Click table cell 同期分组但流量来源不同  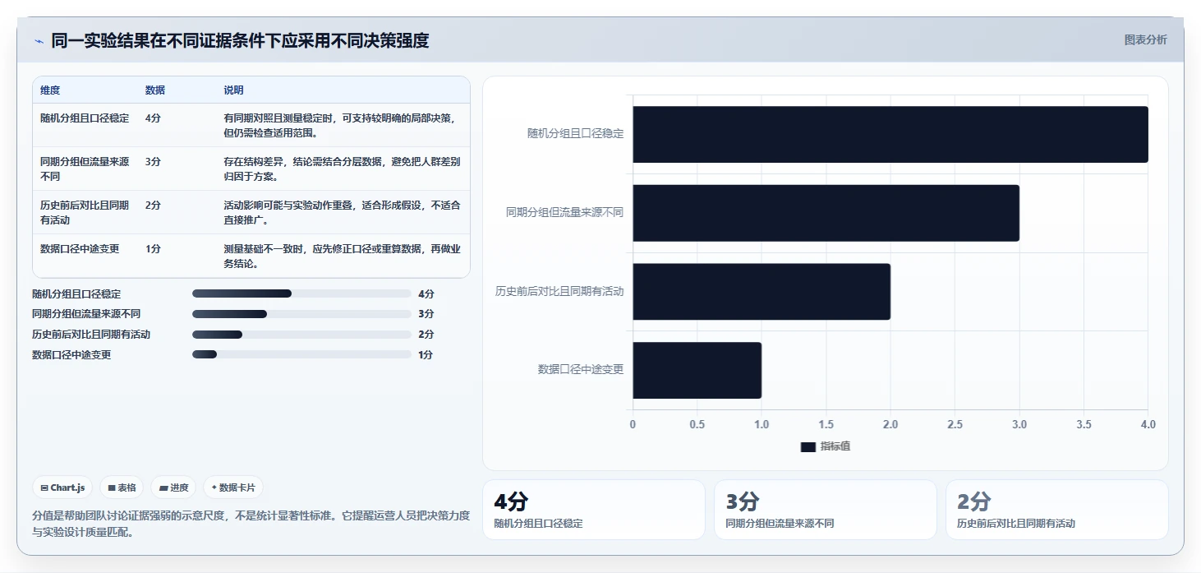coord(85,169)
